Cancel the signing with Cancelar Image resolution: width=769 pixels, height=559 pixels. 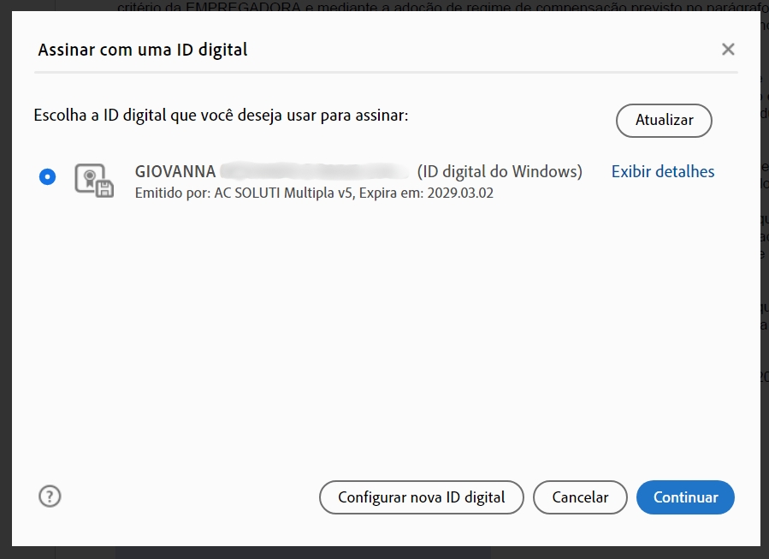click(x=580, y=497)
